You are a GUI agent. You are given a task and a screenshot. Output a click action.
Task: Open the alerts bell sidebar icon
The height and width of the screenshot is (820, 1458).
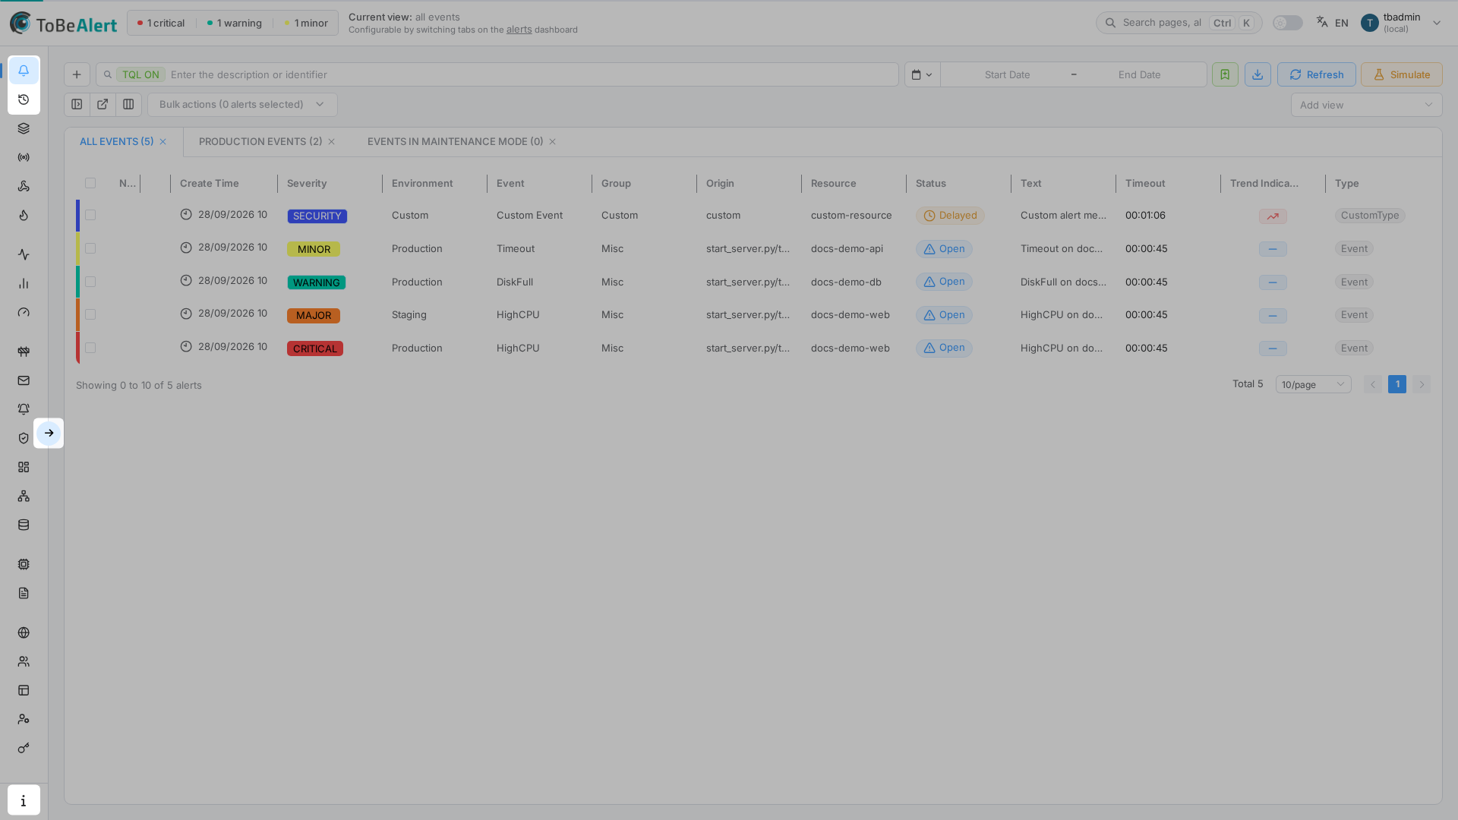[x=24, y=71]
